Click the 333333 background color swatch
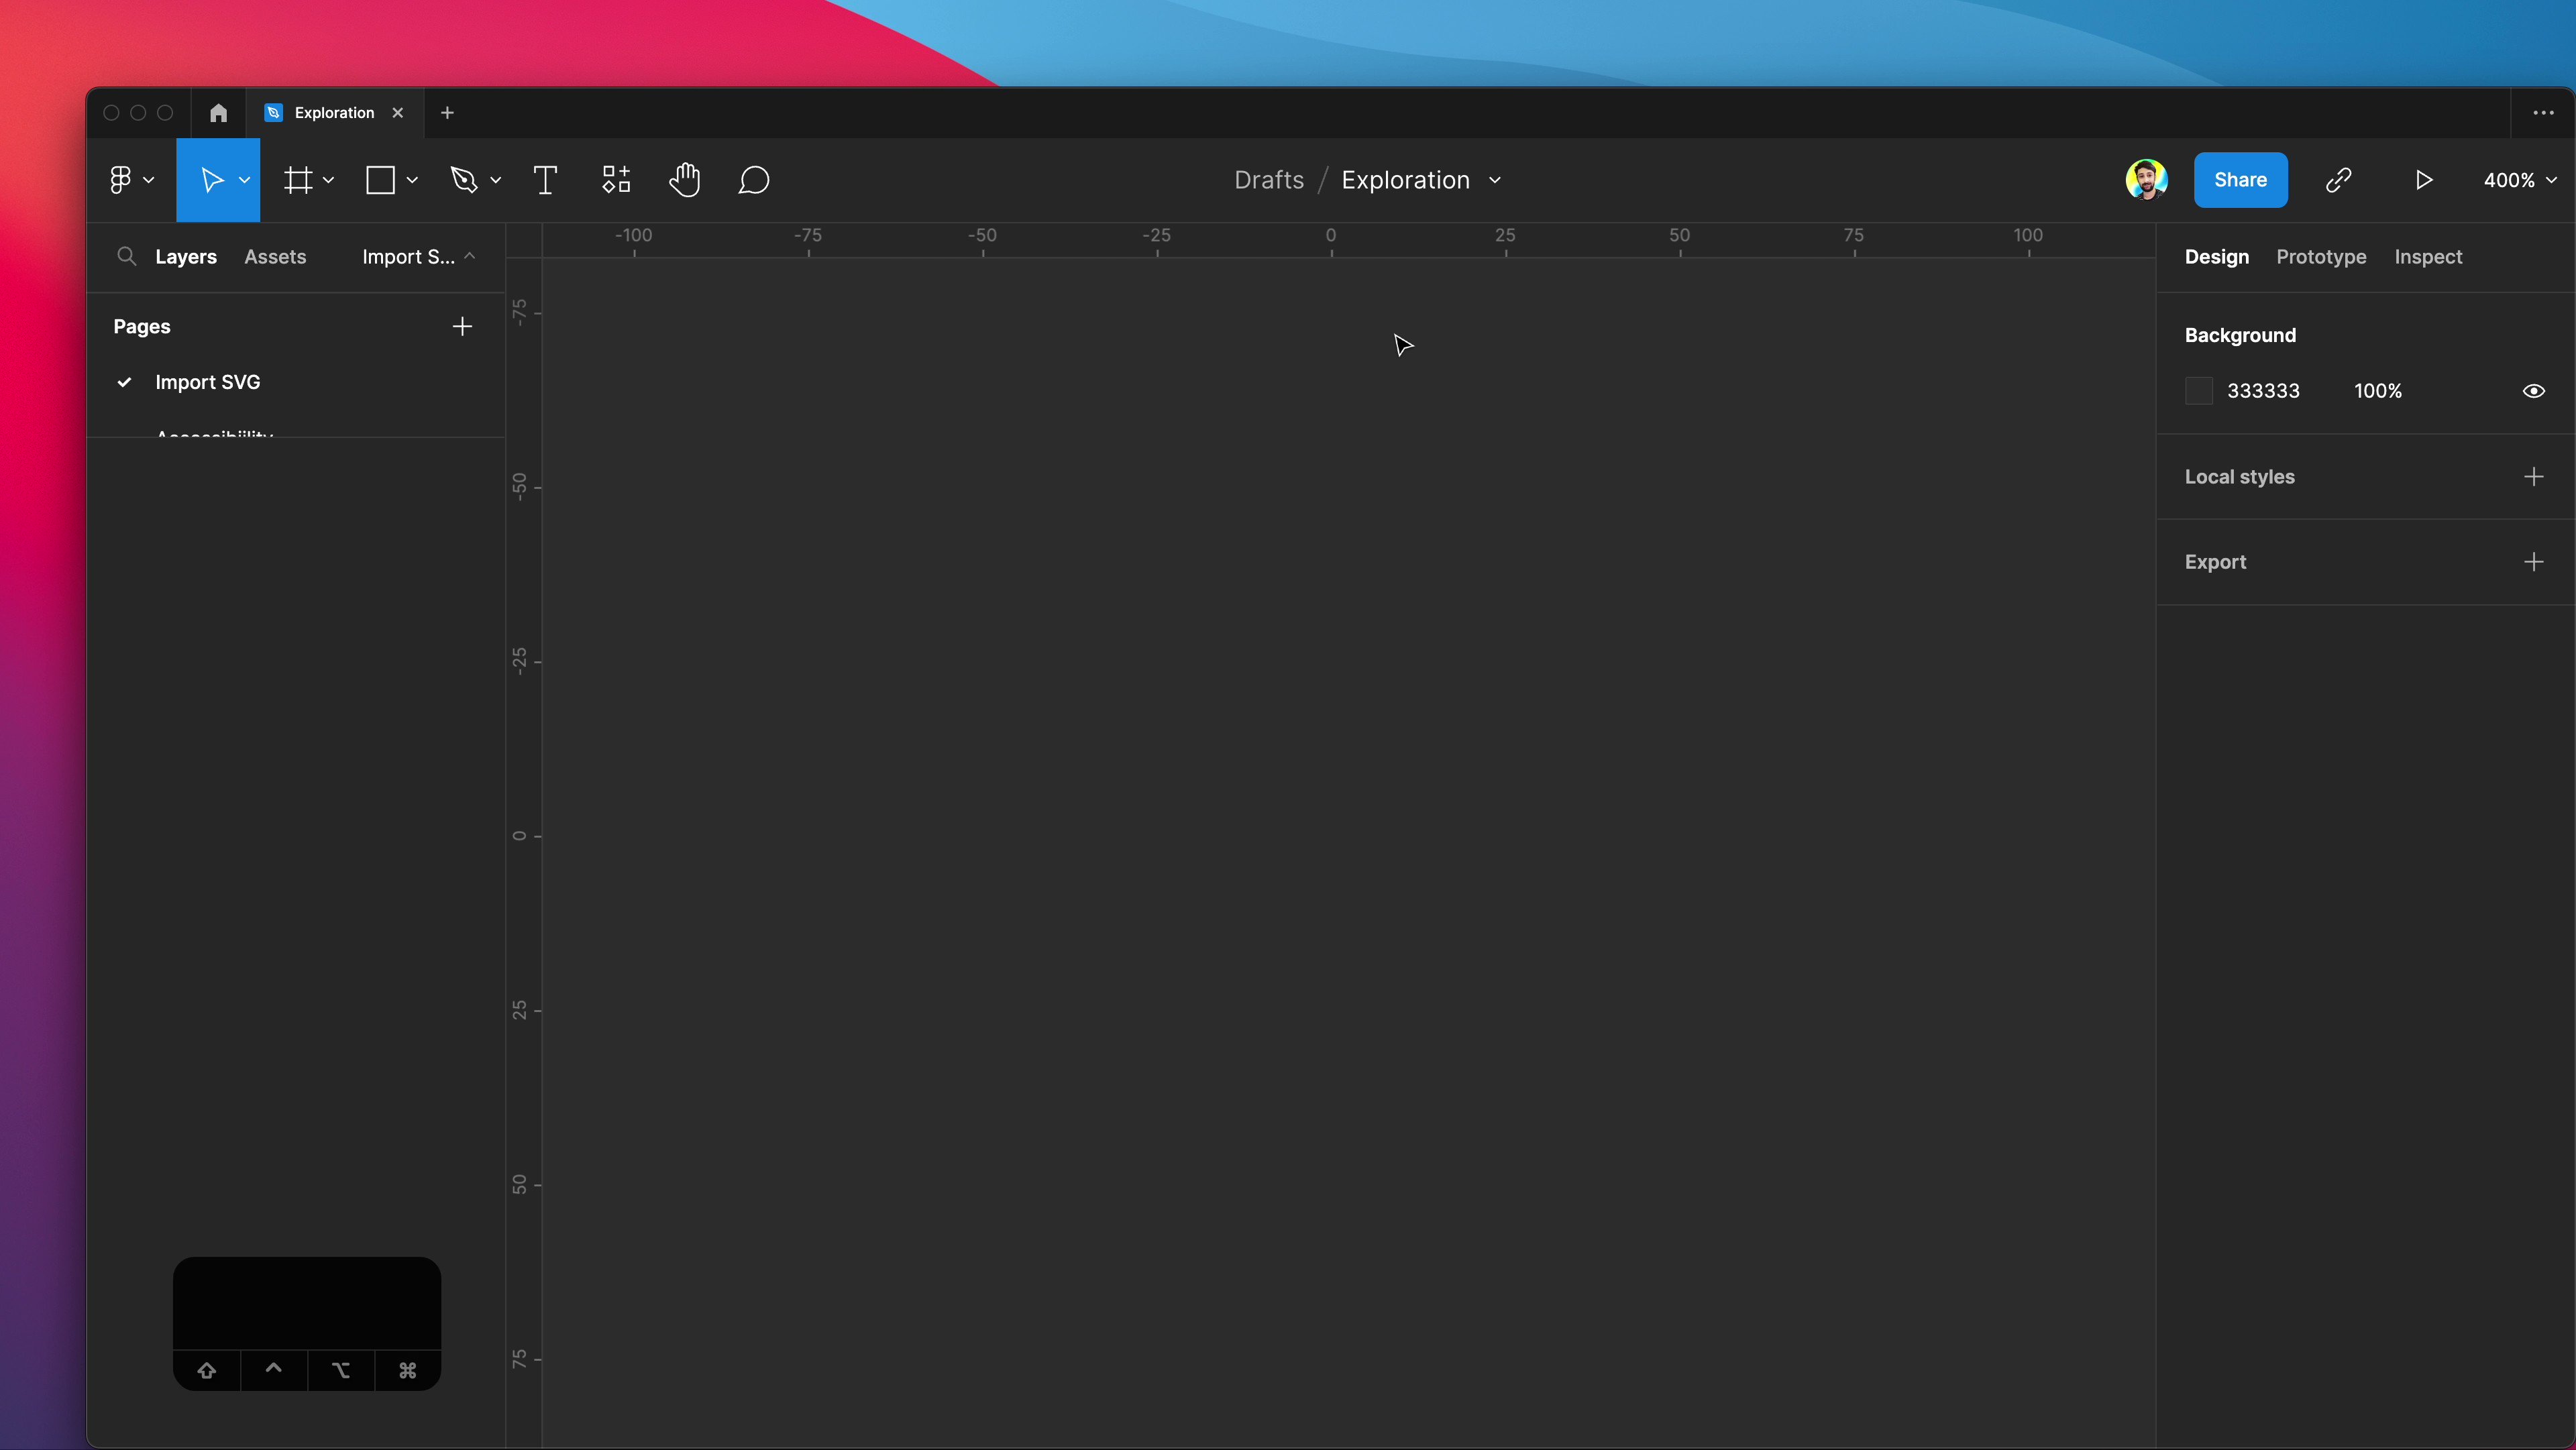This screenshot has width=2576, height=1450. tap(2199, 391)
